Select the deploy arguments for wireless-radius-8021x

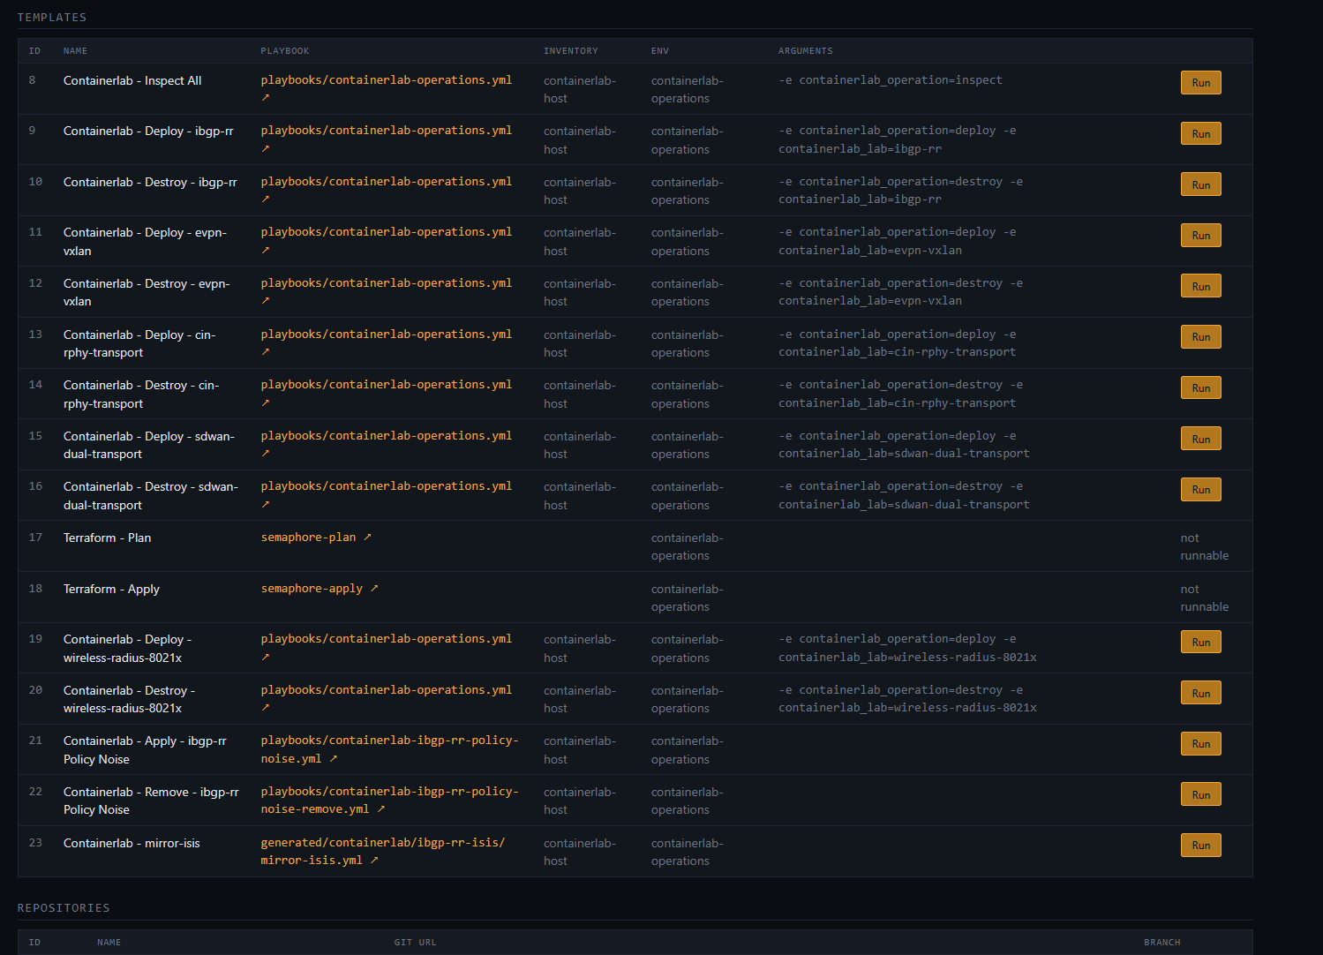(x=908, y=648)
